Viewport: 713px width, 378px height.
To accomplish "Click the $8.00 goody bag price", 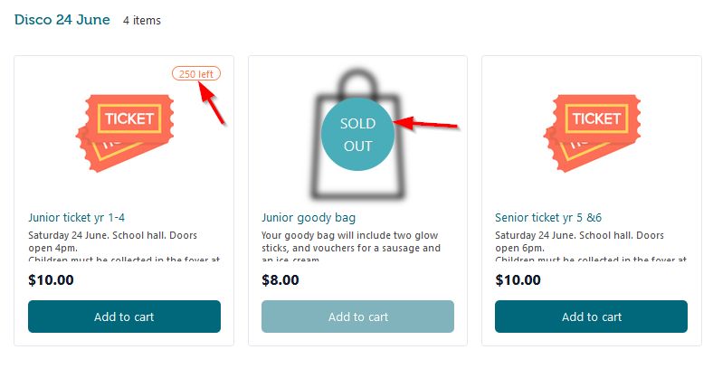I will point(280,279).
